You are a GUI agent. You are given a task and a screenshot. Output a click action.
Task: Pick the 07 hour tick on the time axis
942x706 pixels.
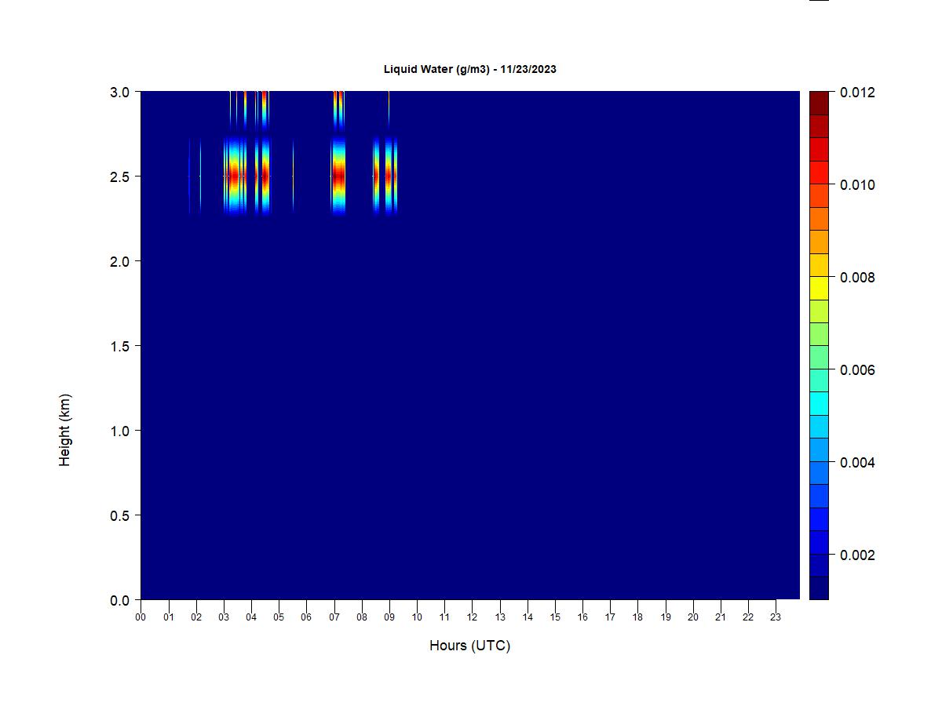pyautogui.click(x=334, y=617)
